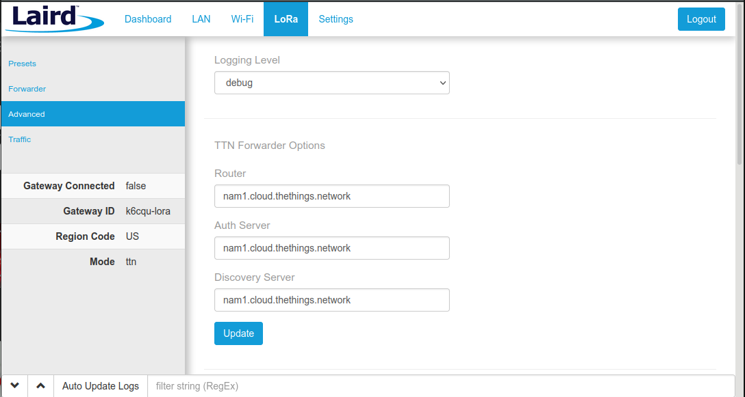Click the Region Code value US
Image resolution: width=745 pixels, height=397 pixels.
(133, 236)
